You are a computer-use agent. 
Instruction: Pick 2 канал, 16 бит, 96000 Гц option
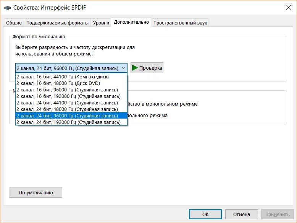[x=71, y=90]
